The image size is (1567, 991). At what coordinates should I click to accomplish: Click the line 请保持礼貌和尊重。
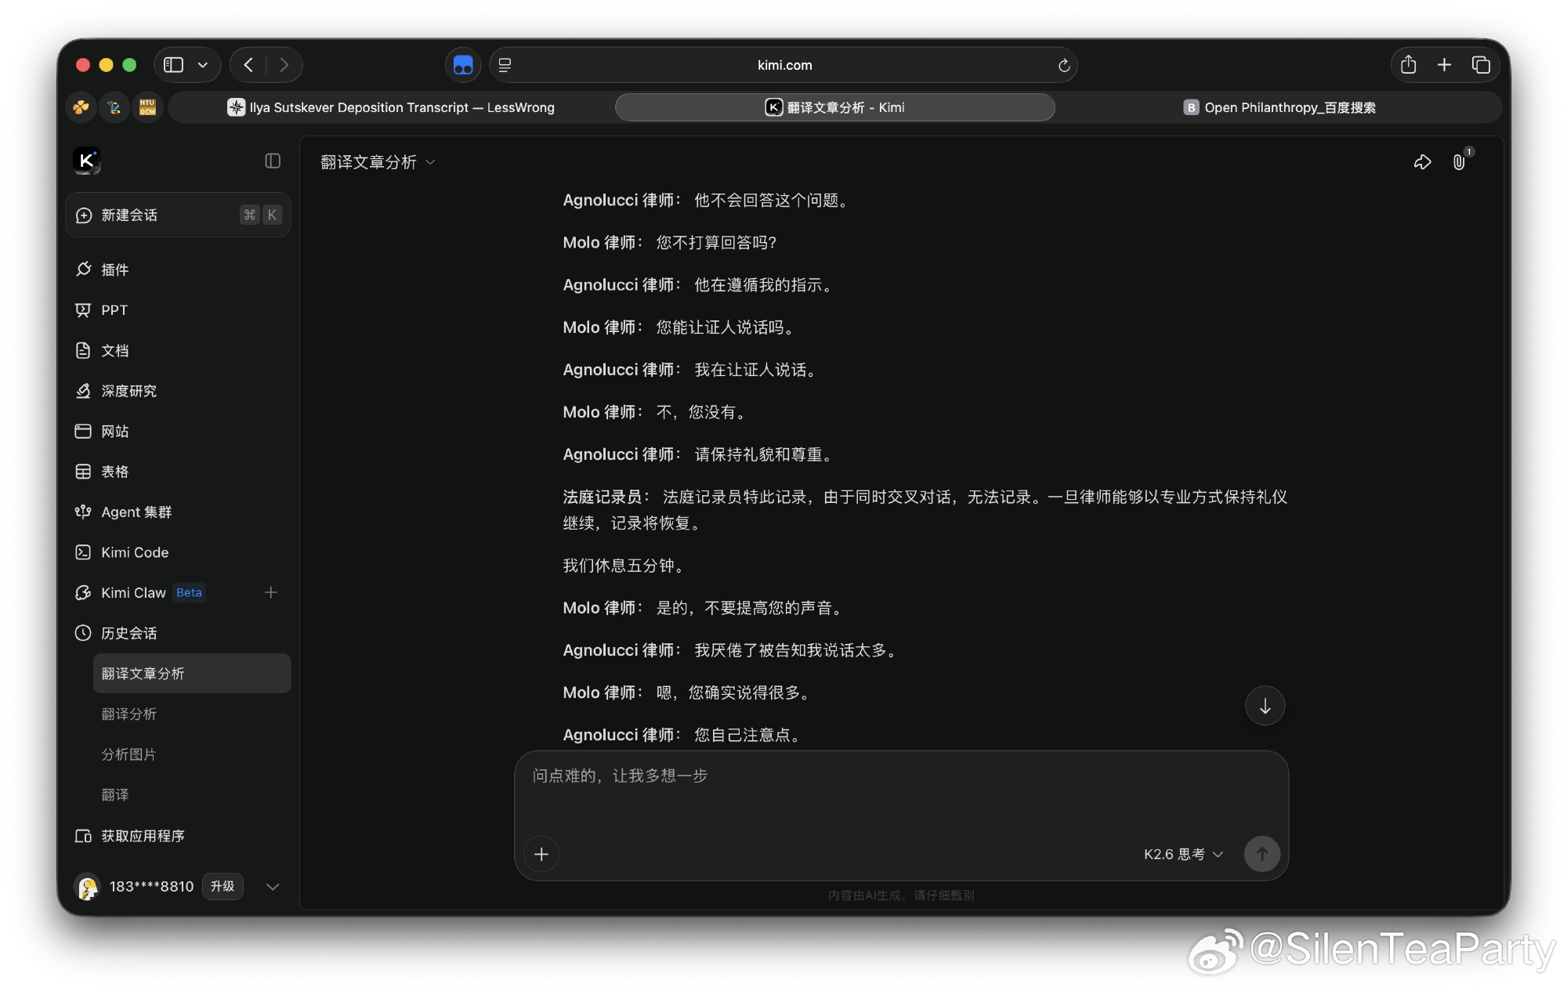[765, 454]
